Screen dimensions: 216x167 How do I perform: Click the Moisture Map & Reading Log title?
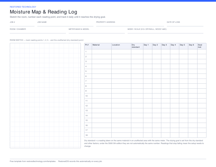point(43,12)
